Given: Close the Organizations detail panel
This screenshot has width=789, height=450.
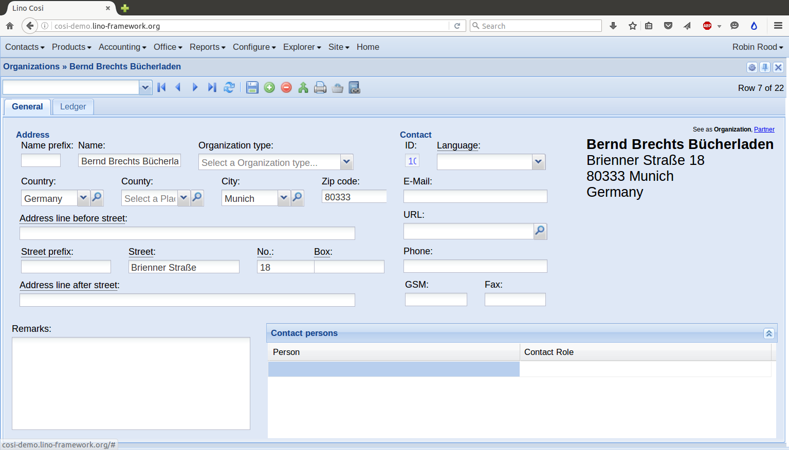Looking at the screenshot, I should click(x=778, y=67).
